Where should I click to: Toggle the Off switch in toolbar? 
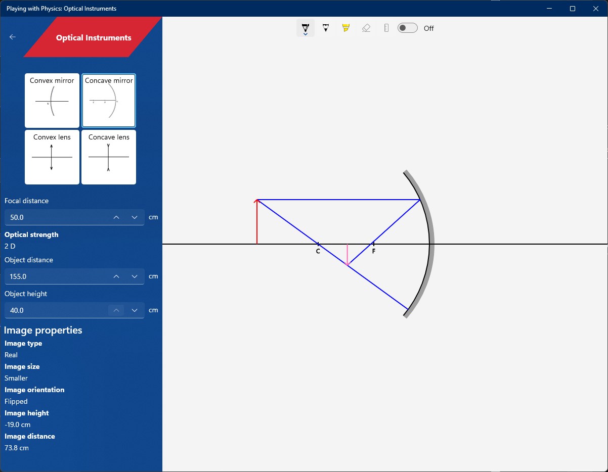pyautogui.click(x=408, y=28)
